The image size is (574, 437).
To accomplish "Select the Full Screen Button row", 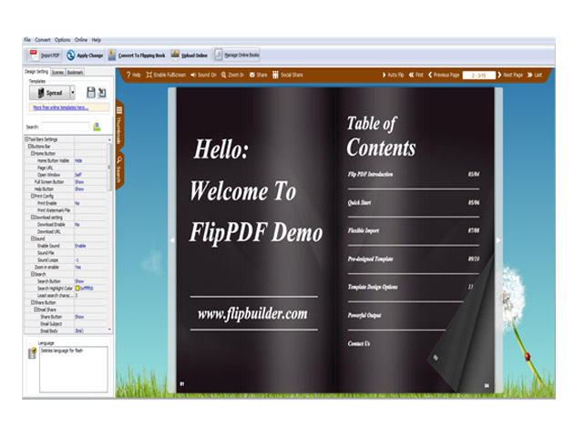I will 66,182.
